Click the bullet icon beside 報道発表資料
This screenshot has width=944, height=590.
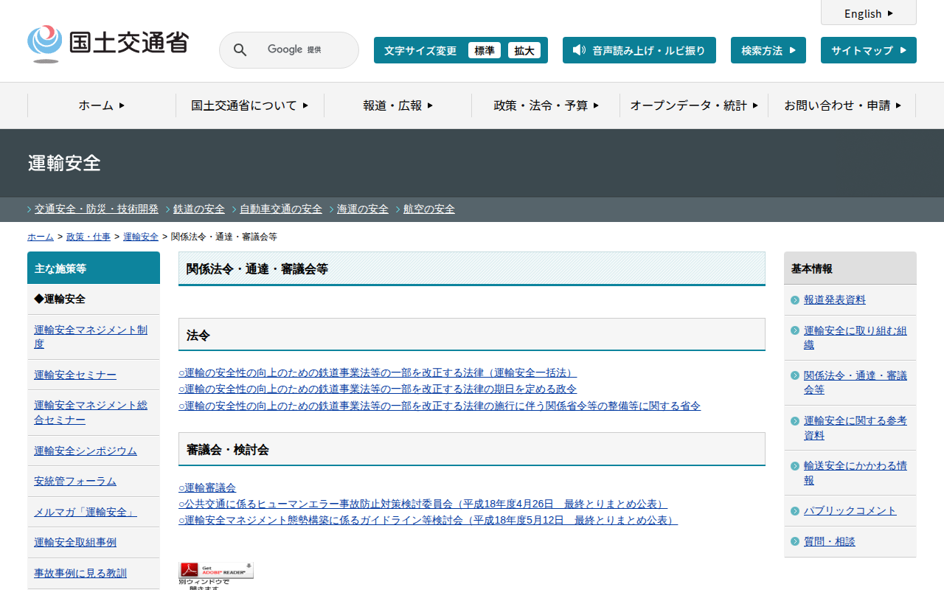pyautogui.click(x=794, y=300)
